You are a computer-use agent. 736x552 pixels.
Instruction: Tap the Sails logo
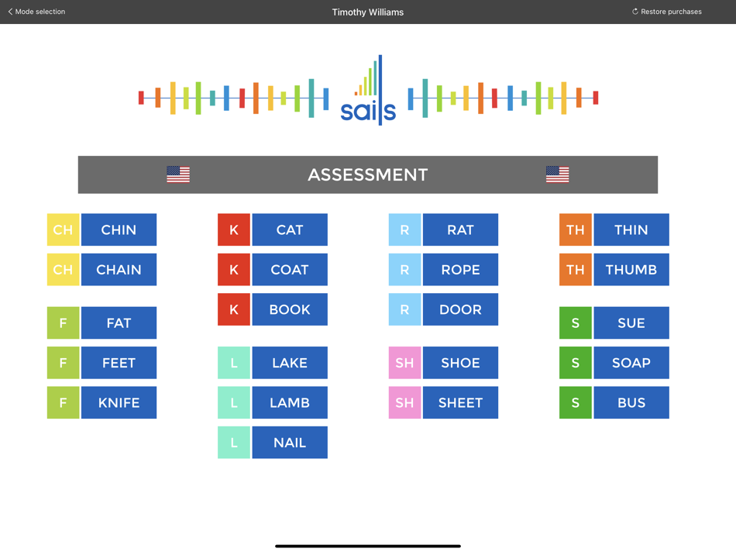[368, 90]
